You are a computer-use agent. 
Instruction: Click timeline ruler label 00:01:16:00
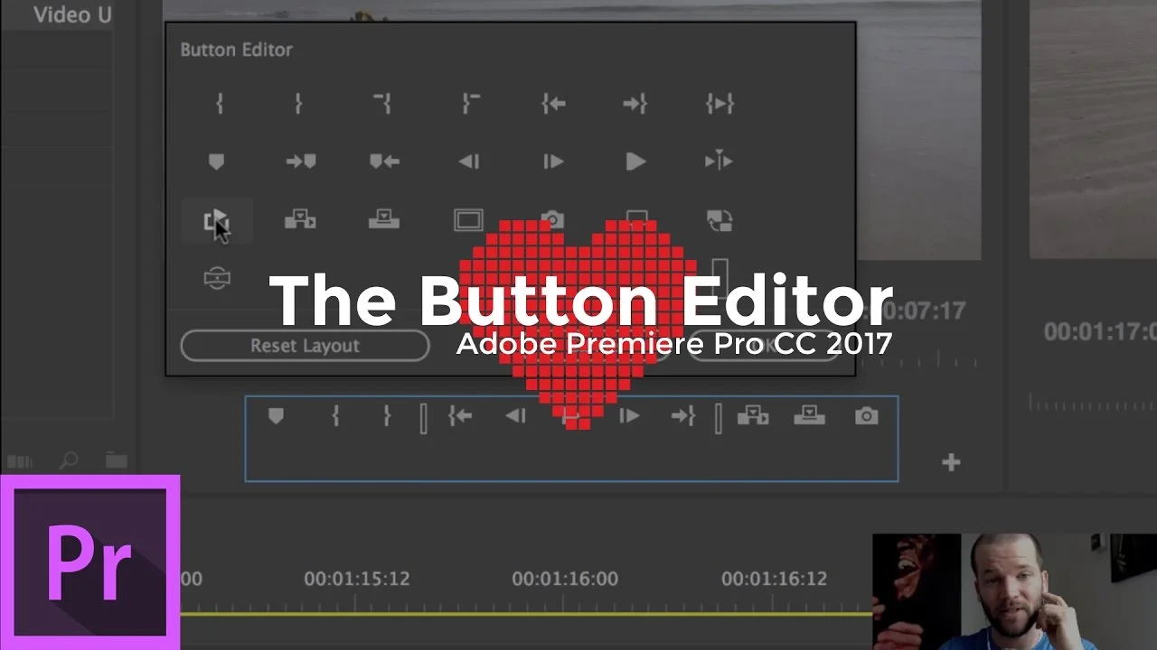click(565, 578)
